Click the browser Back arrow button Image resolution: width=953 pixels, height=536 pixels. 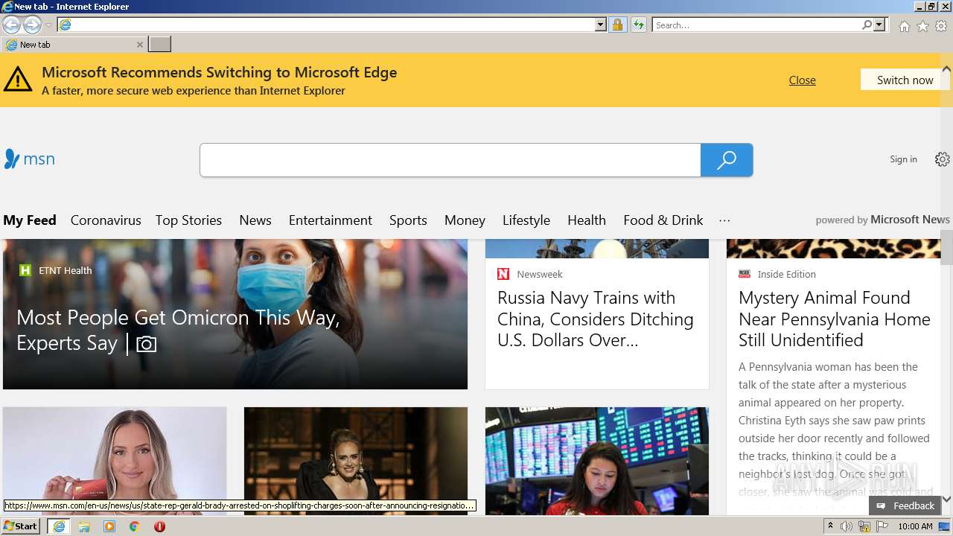point(11,25)
